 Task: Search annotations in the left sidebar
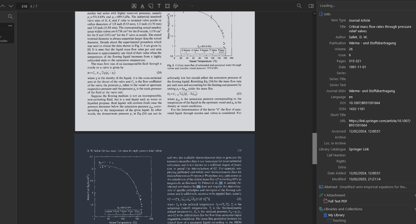point(10,17)
